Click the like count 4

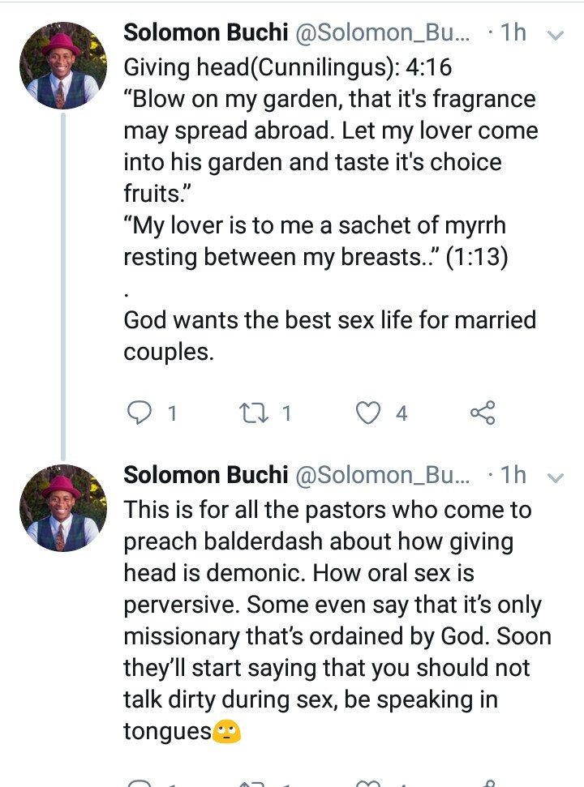pos(401,414)
